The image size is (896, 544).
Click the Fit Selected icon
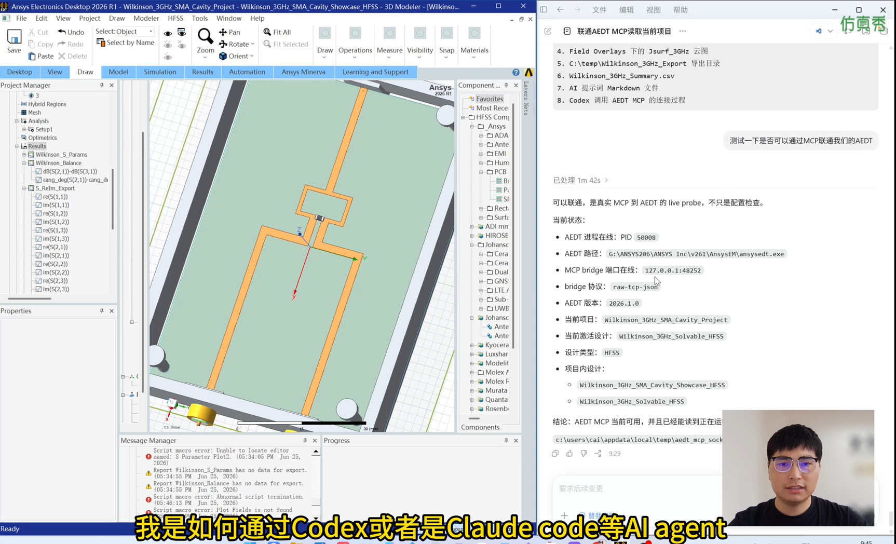267,44
